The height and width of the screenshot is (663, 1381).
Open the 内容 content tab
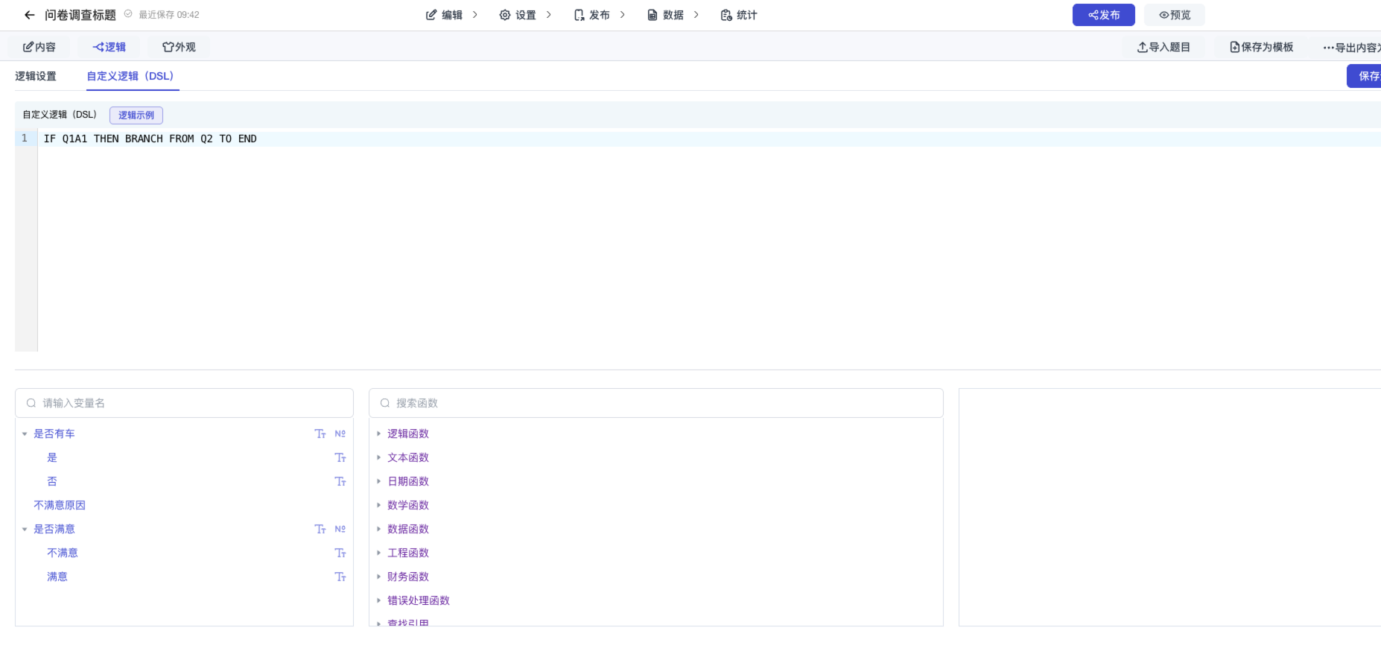click(39, 47)
